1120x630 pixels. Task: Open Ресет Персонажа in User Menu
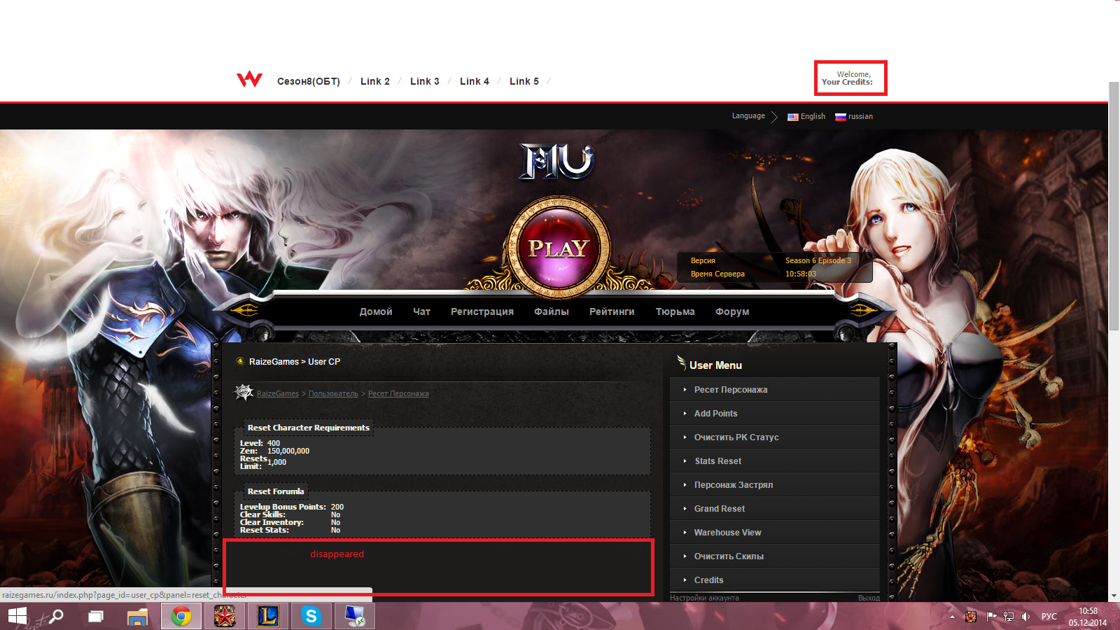[730, 390]
